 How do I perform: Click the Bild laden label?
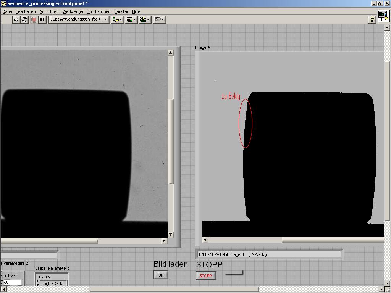pyautogui.click(x=171, y=264)
